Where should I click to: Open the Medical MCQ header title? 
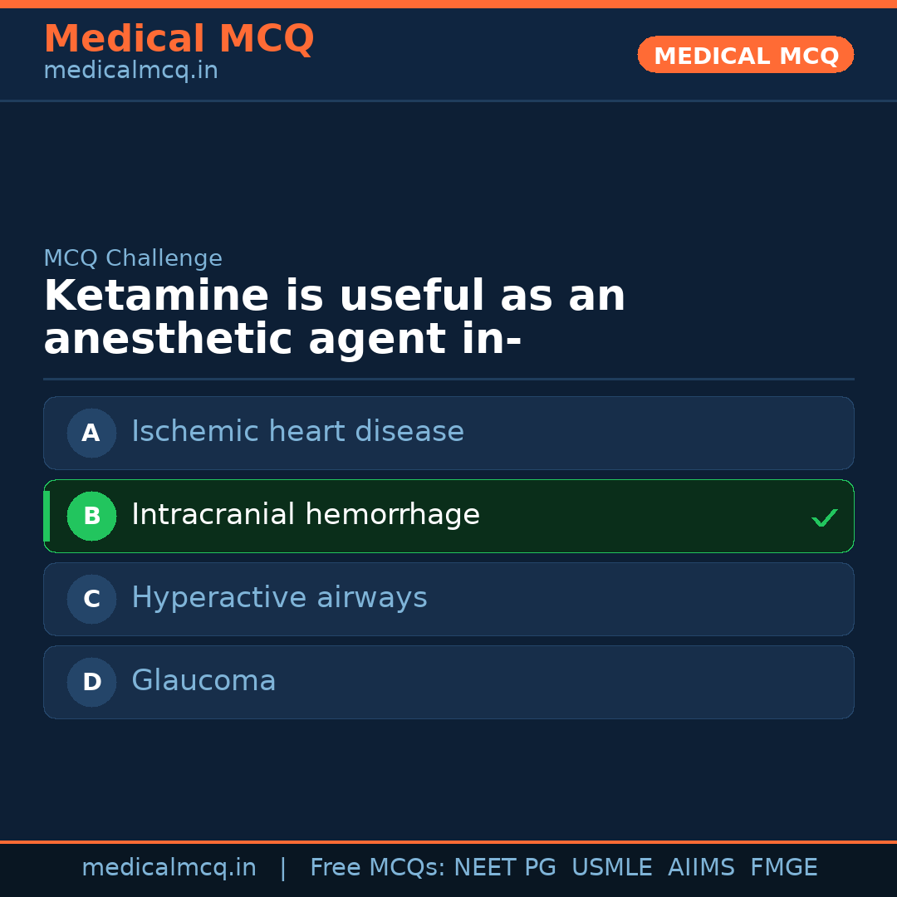coord(179,39)
